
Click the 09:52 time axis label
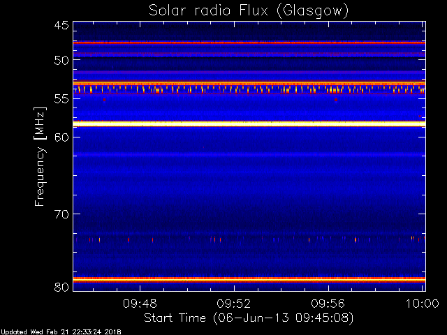pos(234,304)
